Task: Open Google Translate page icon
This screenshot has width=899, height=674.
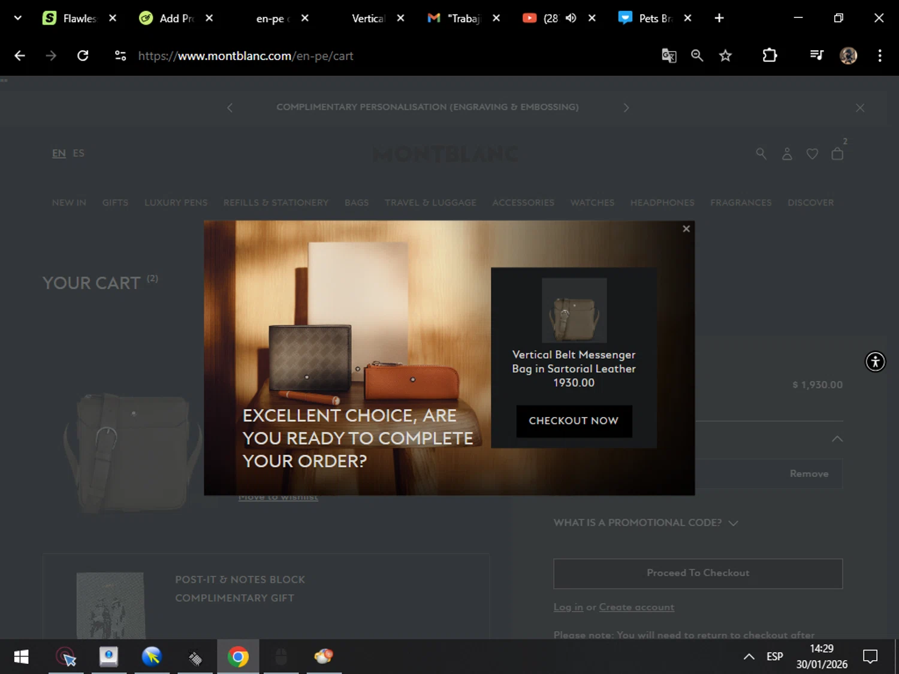Action: (669, 56)
